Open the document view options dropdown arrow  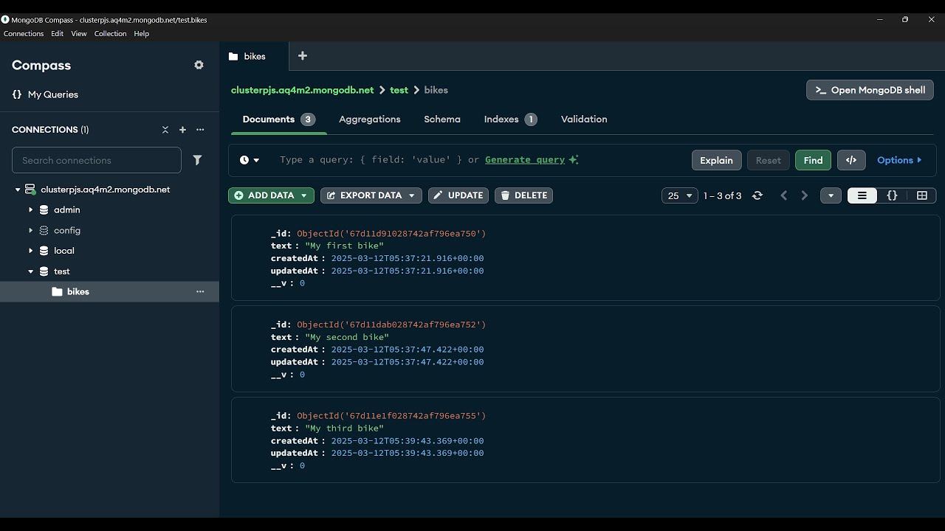coord(831,195)
